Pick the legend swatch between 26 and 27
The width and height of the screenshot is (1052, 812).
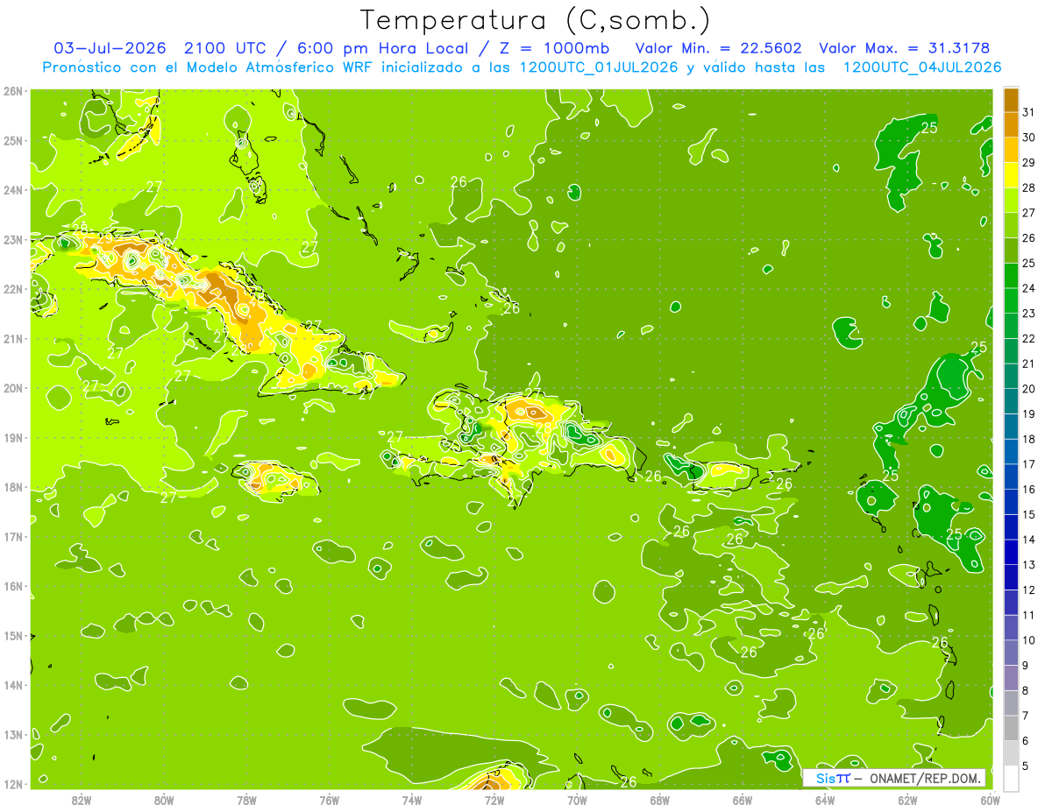tap(1011, 225)
